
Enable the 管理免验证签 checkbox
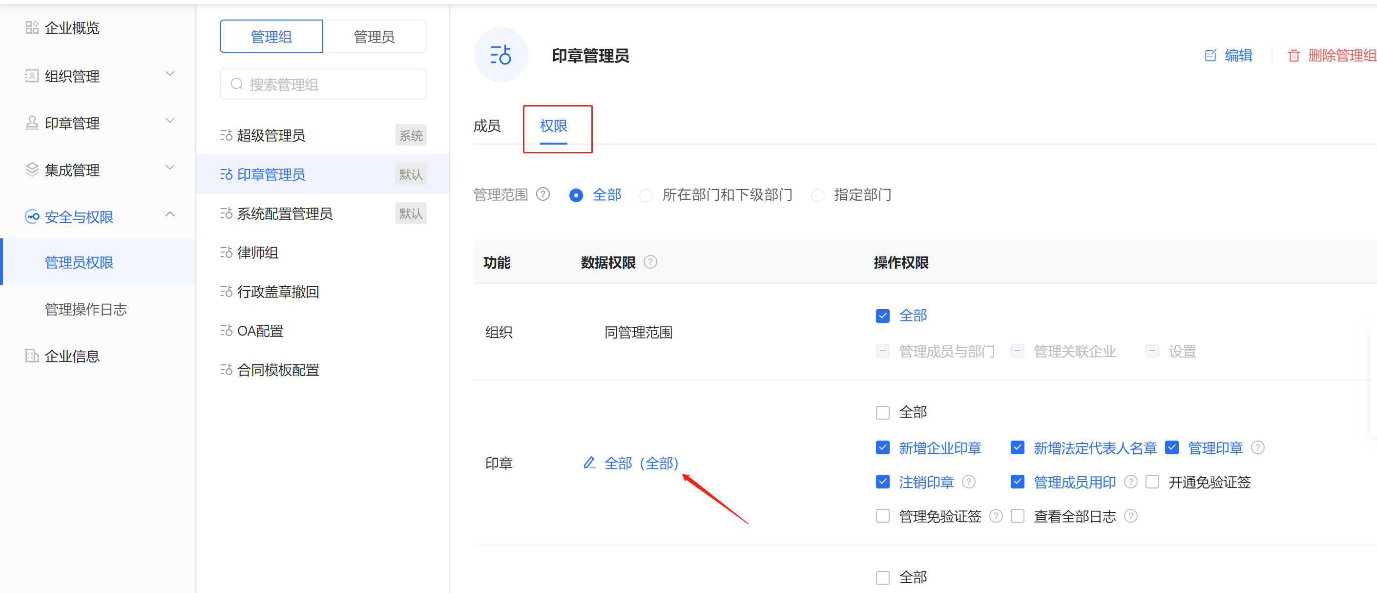tap(882, 516)
